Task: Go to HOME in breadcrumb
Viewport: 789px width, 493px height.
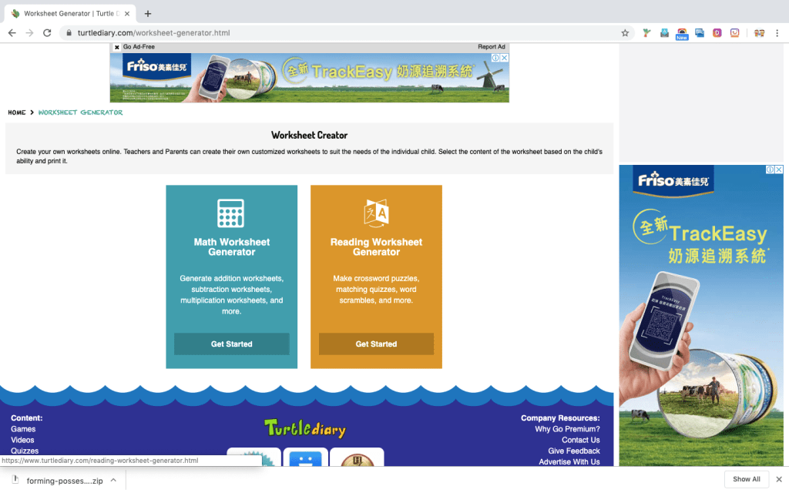Action: [16, 112]
